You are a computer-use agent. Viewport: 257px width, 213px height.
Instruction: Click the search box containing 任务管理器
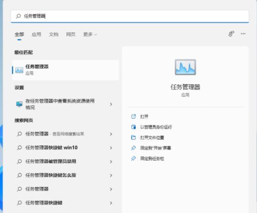[130, 16]
